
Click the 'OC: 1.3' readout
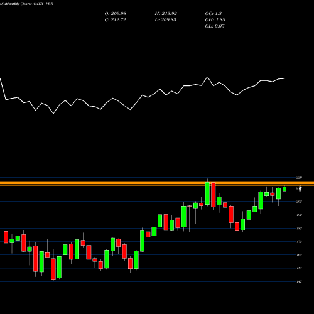214,14
